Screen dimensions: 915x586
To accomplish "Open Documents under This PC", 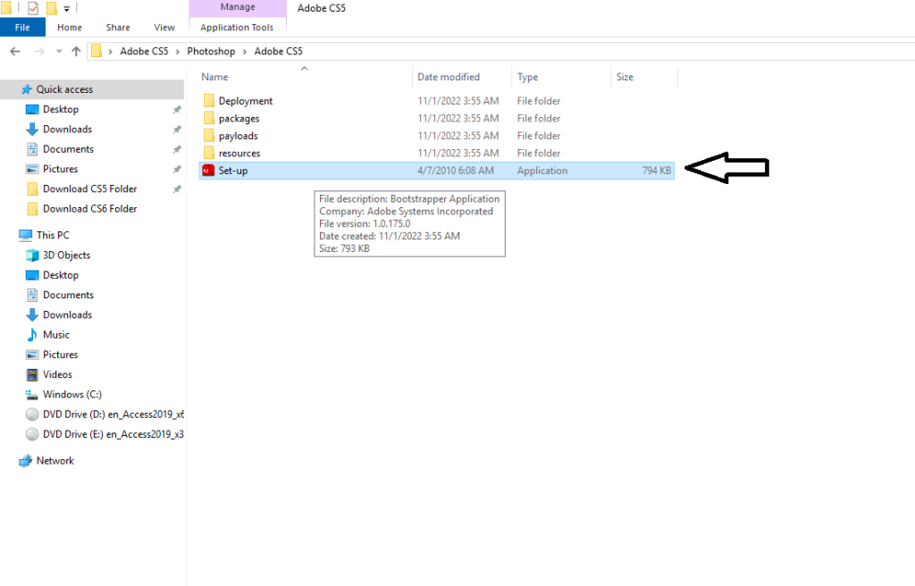I will [68, 296].
